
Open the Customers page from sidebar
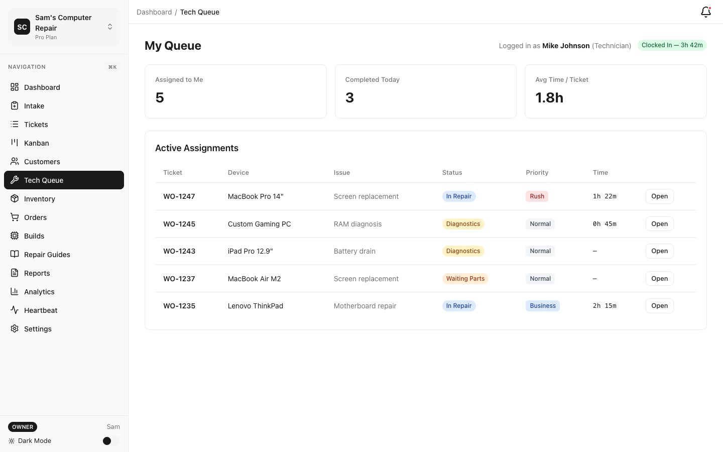42,162
